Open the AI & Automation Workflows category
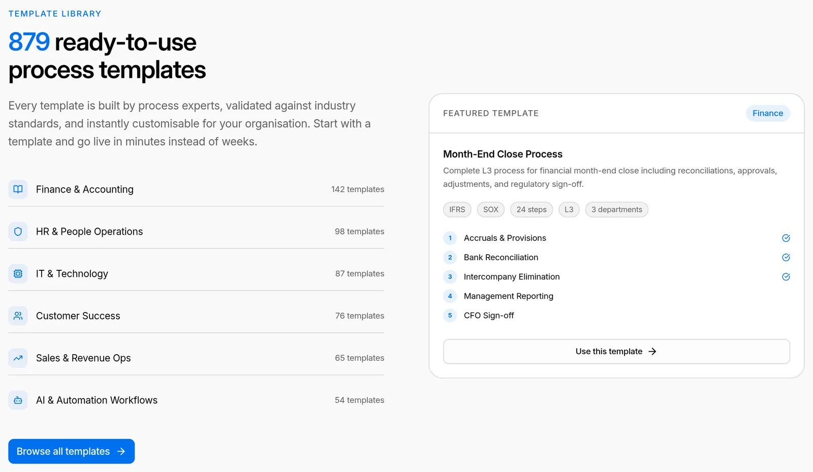 (x=196, y=400)
